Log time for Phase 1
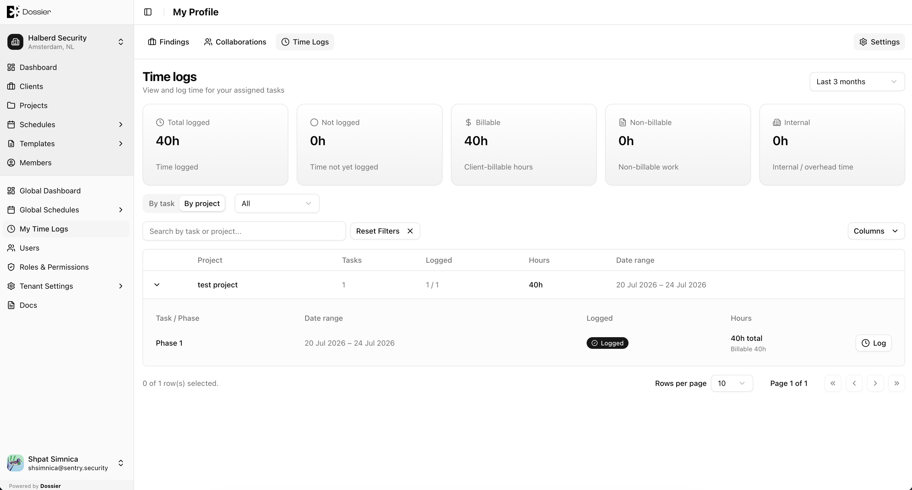 coord(873,343)
